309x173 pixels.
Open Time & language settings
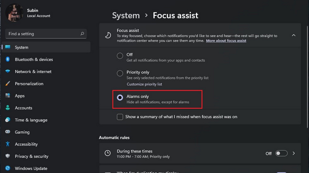(x=46, y=120)
